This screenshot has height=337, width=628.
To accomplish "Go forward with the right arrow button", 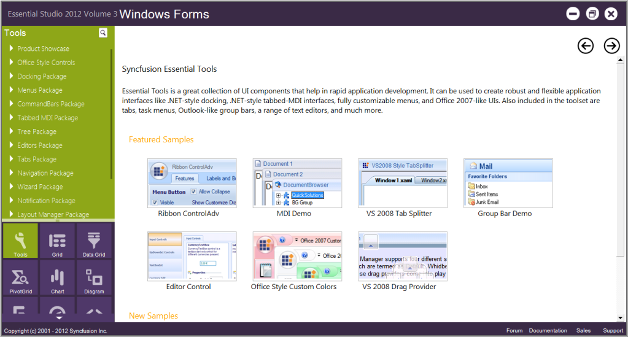I will tap(611, 46).
